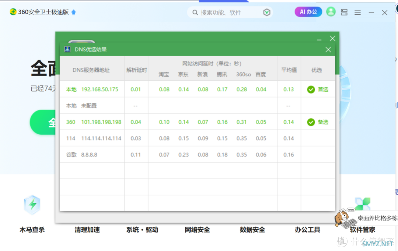Focus the 搜索功能、软件 search field

(x=230, y=13)
